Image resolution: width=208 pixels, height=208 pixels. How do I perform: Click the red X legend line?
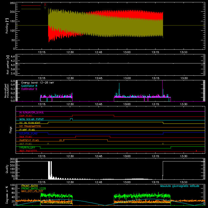pos(31,5)
